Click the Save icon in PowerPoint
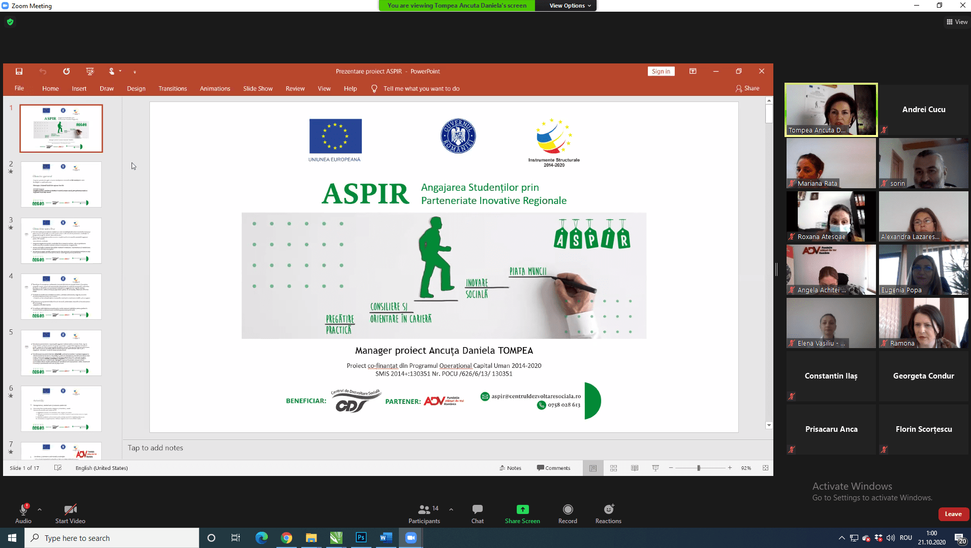Screen dimensions: 971x548 pos(19,72)
